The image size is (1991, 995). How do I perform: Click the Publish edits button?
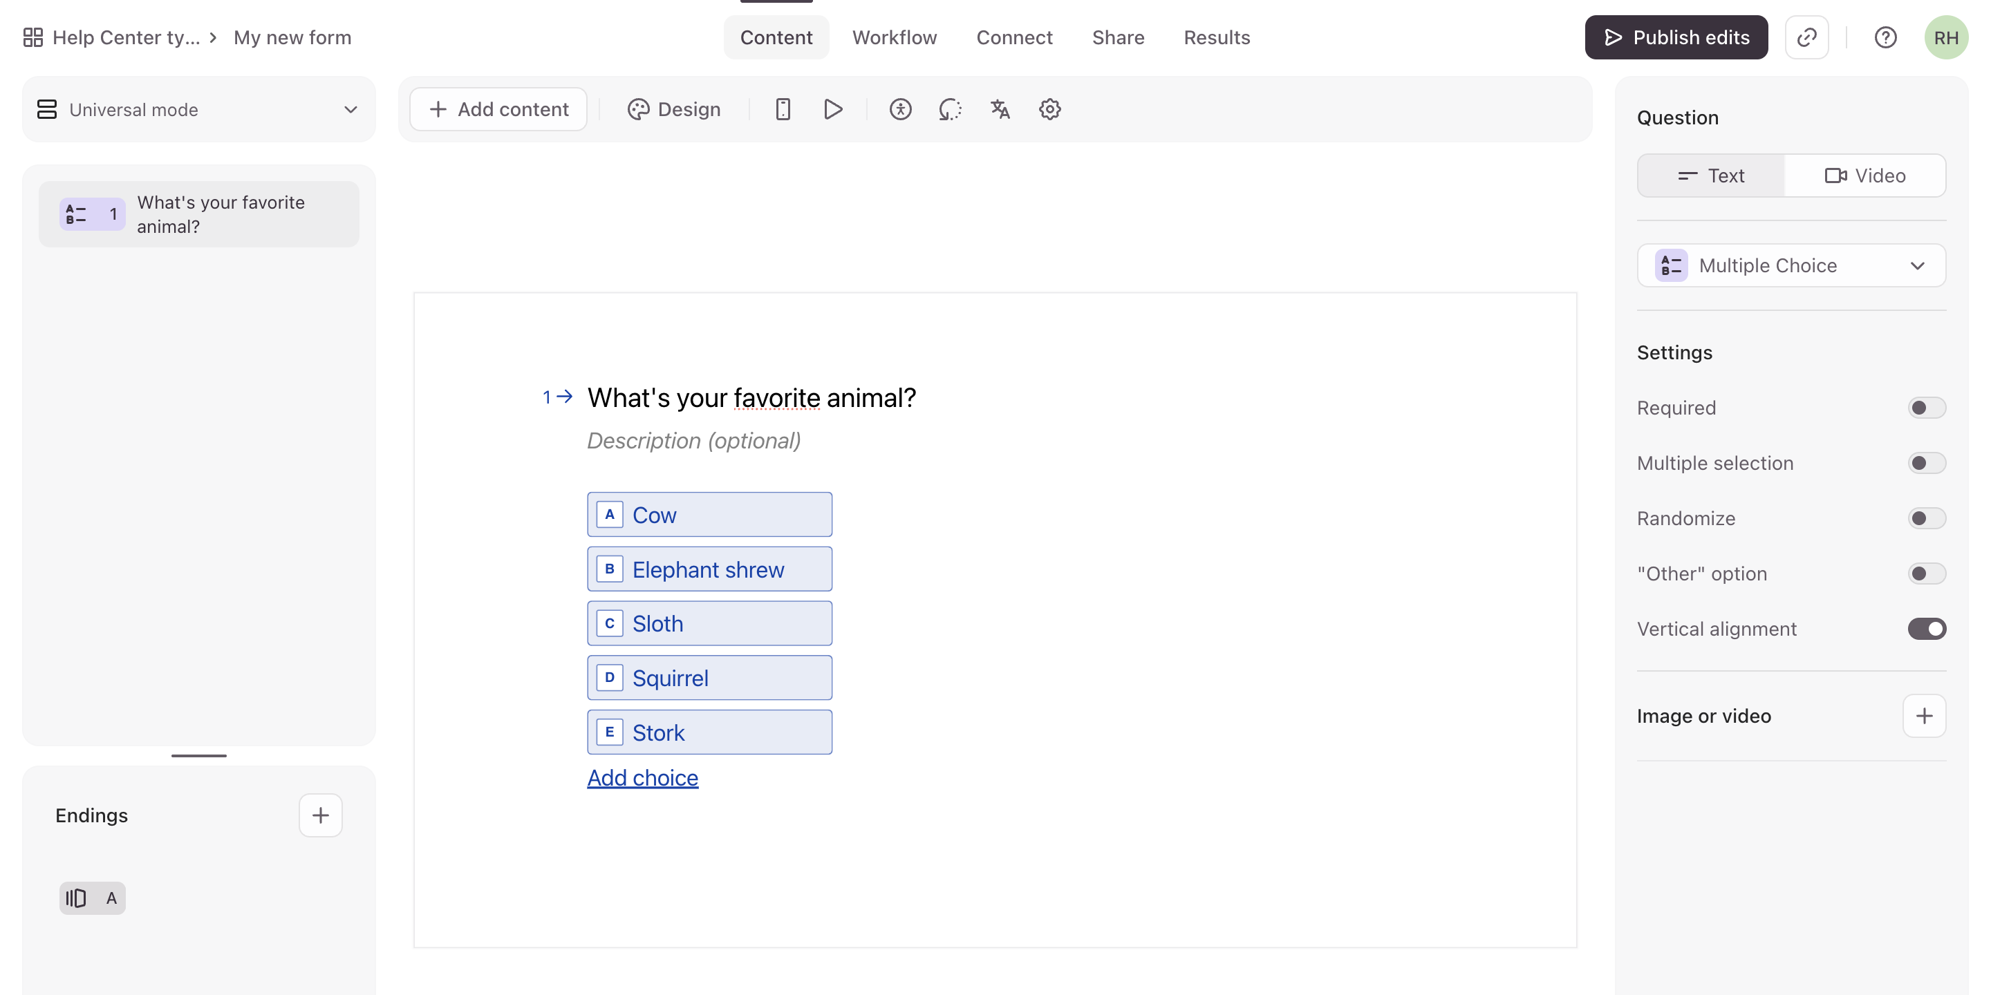click(1676, 37)
